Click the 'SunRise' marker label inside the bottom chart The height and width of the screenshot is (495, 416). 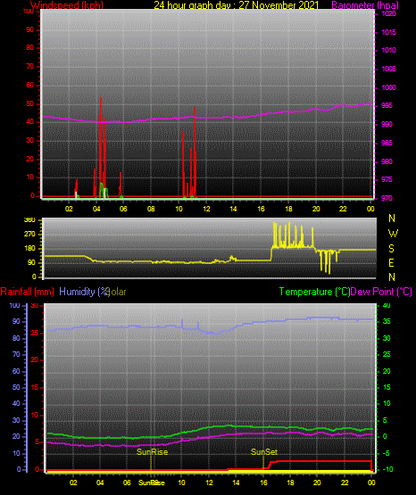click(x=153, y=452)
